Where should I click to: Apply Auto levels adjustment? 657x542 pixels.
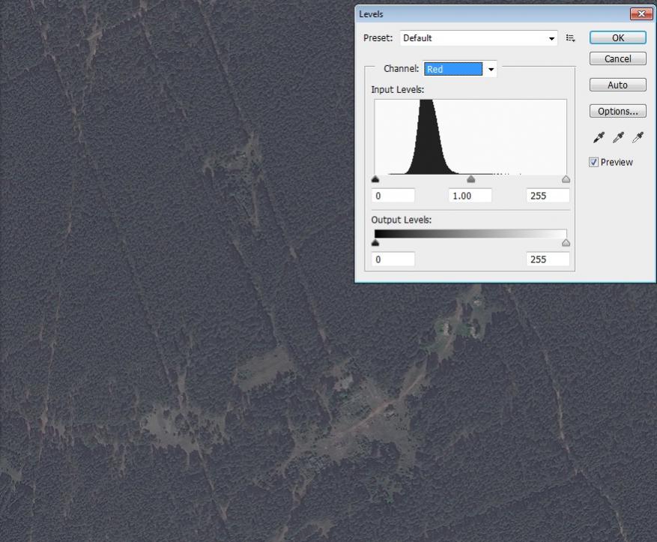(x=617, y=85)
